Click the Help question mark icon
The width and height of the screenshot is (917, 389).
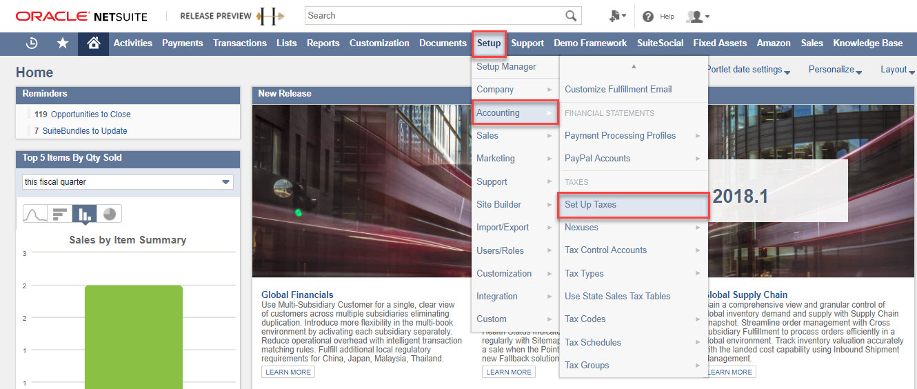tap(648, 16)
